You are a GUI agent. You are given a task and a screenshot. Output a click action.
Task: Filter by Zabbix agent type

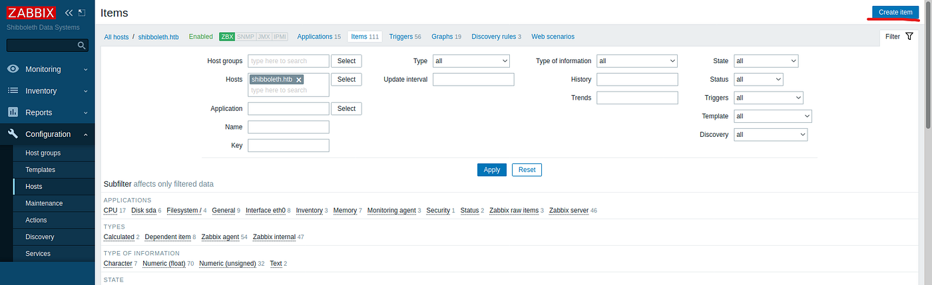pos(220,237)
